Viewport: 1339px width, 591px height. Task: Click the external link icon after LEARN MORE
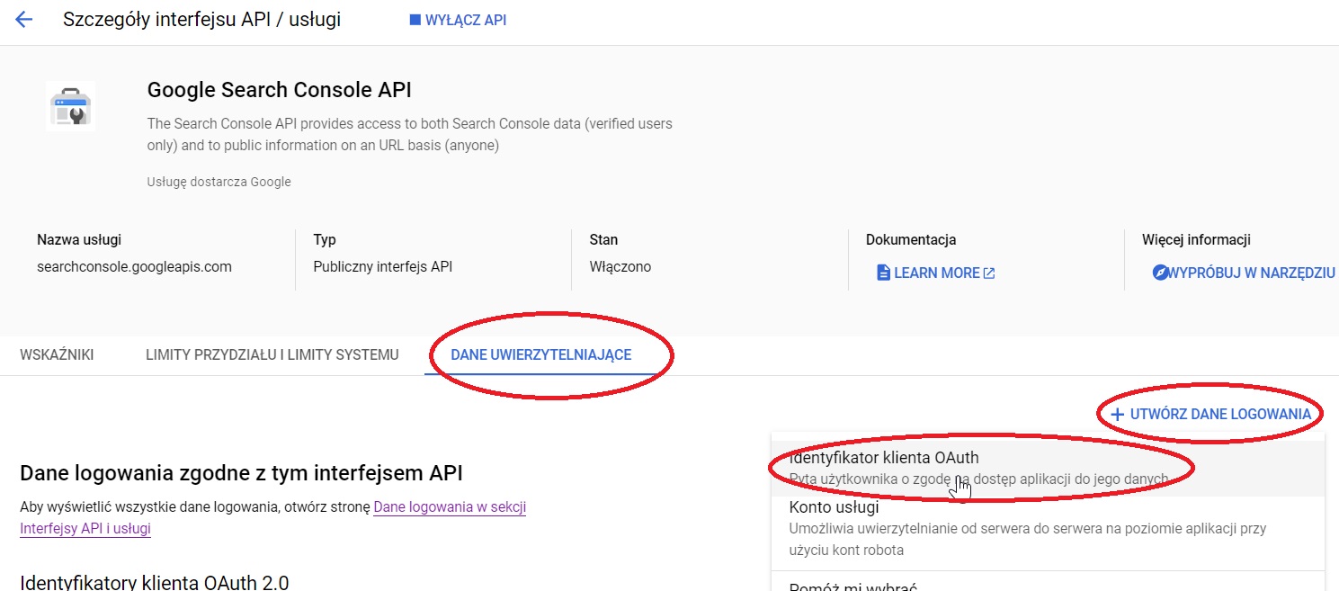[987, 273]
